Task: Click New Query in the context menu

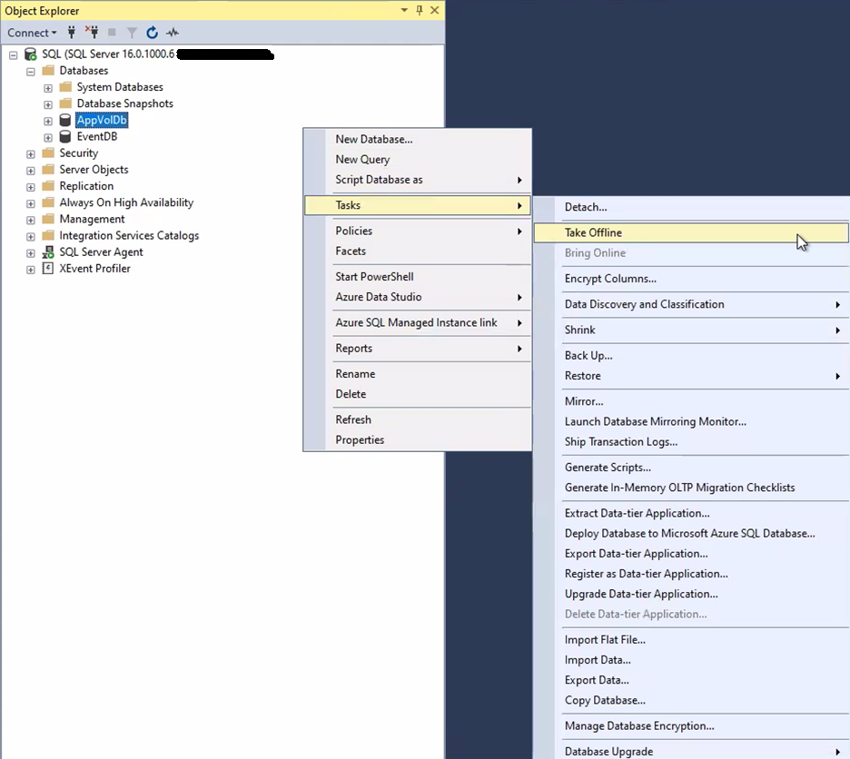Action: (362, 160)
